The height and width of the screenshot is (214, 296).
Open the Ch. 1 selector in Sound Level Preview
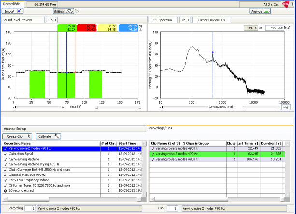coord(52,20)
